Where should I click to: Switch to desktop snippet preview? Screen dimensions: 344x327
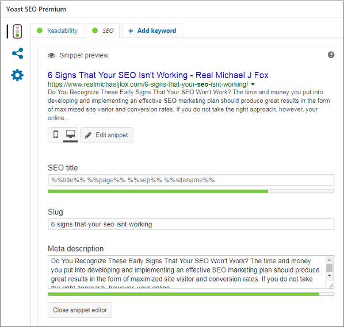(70, 134)
